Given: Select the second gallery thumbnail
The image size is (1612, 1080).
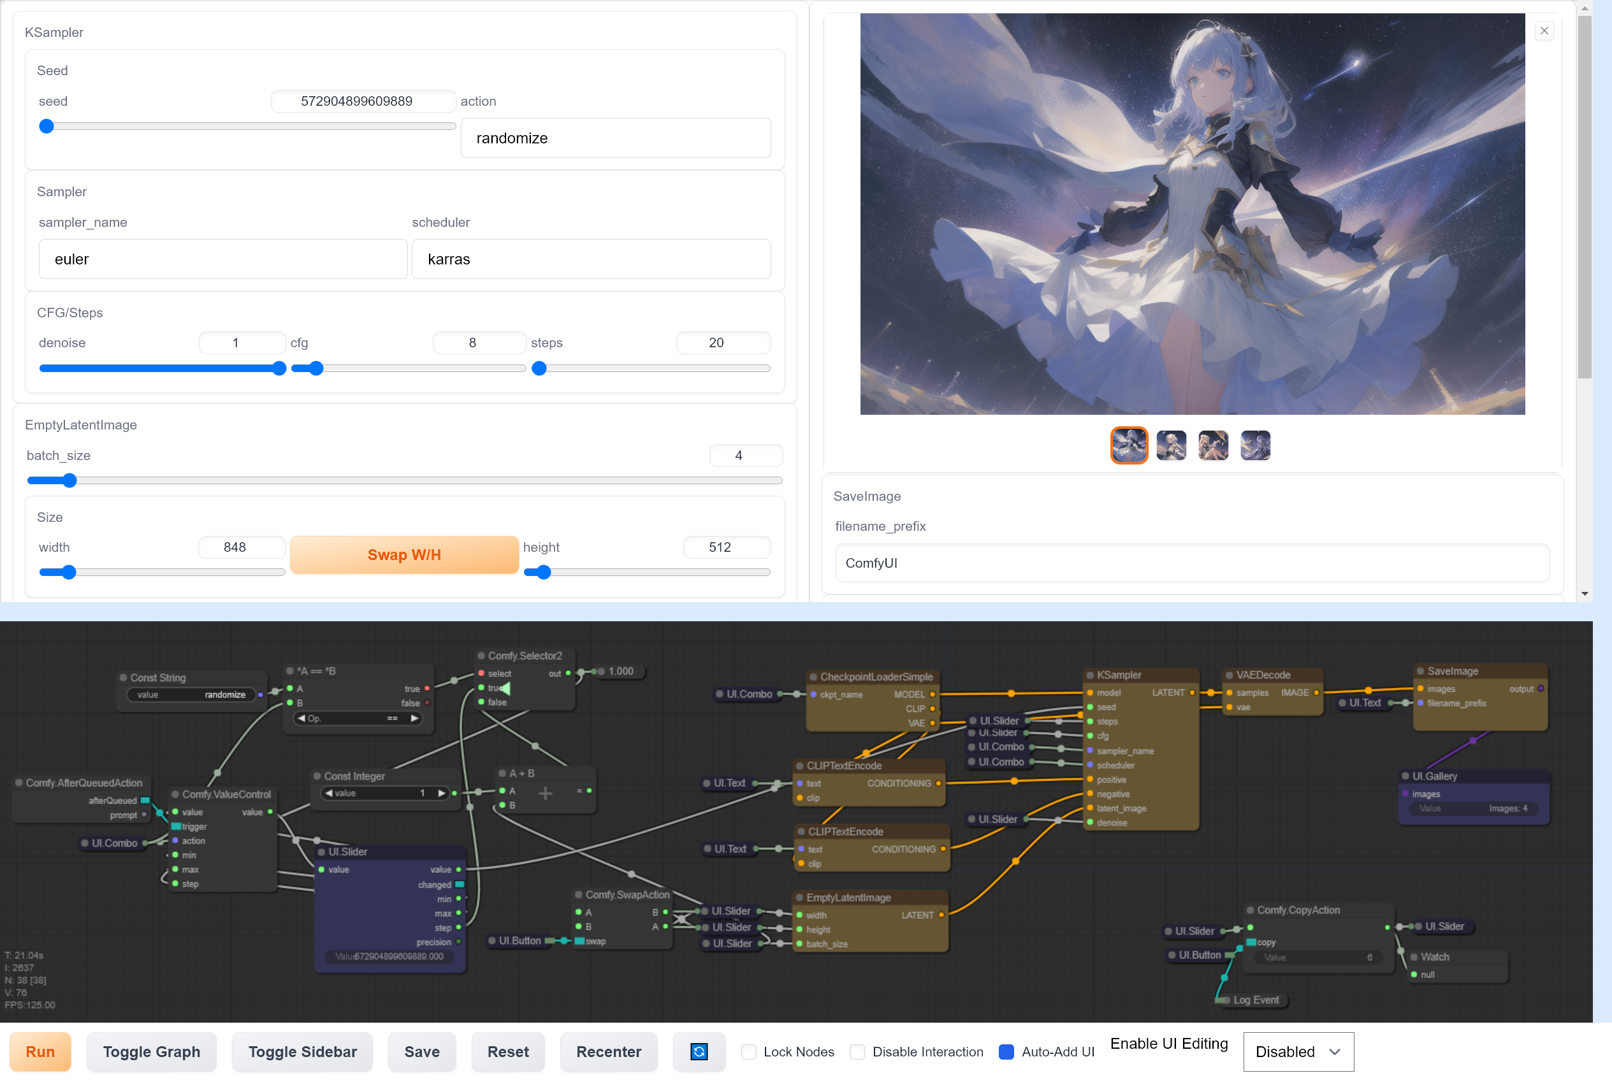Looking at the screenshot, I should tap(1170, 445).
